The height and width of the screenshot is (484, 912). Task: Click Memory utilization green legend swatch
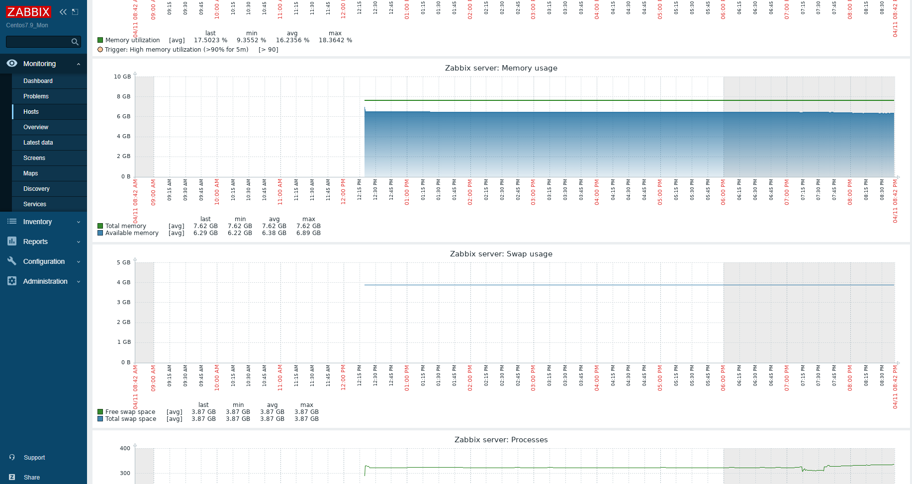click(100, 40)
